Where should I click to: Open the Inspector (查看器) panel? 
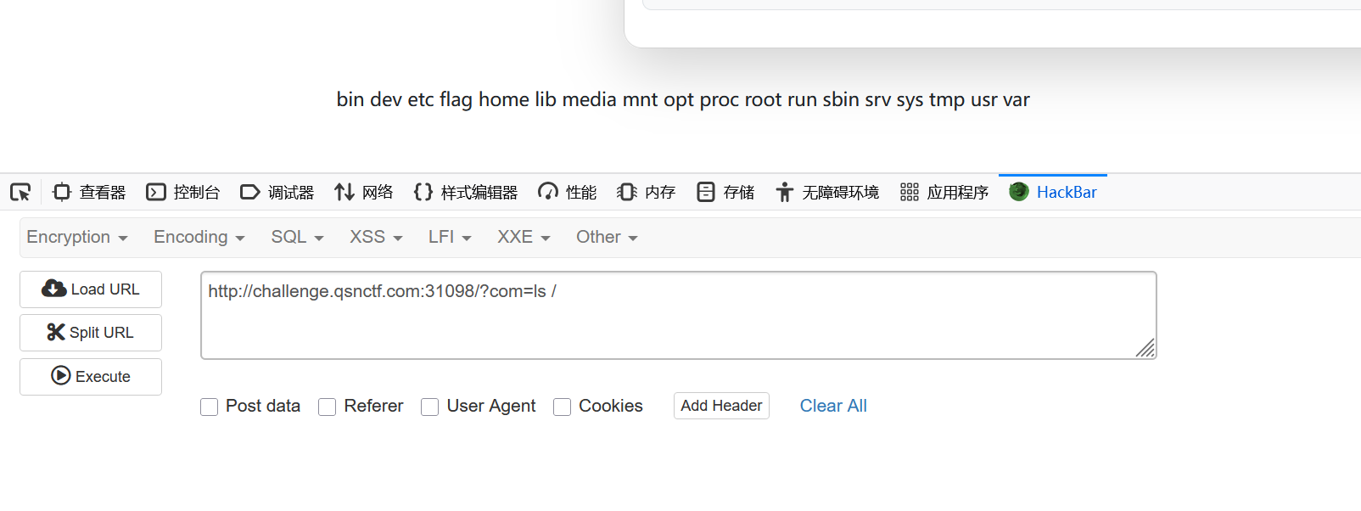click(x=89, y=193)
